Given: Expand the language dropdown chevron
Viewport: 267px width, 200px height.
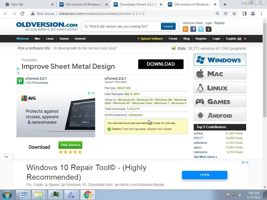Looking at the screenshot, I should tap(245, 39).
